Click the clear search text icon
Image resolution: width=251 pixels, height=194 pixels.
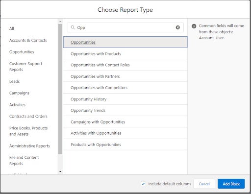(177, 27)
